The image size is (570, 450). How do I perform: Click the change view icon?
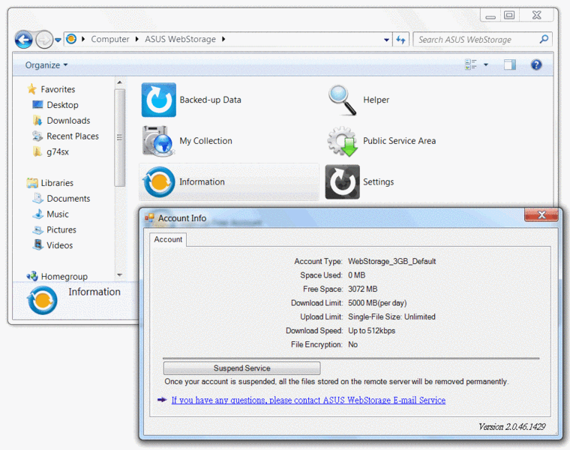(x=471, y=64)
